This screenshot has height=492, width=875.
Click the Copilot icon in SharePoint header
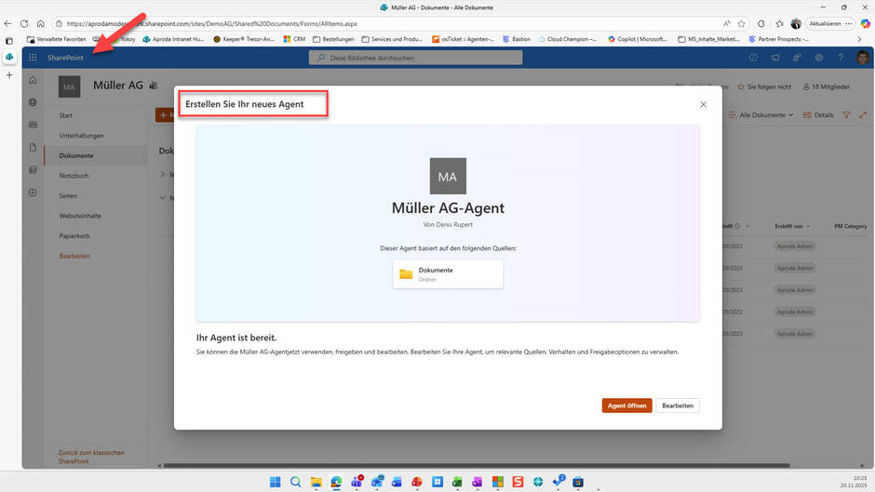[x=753, y=58]
